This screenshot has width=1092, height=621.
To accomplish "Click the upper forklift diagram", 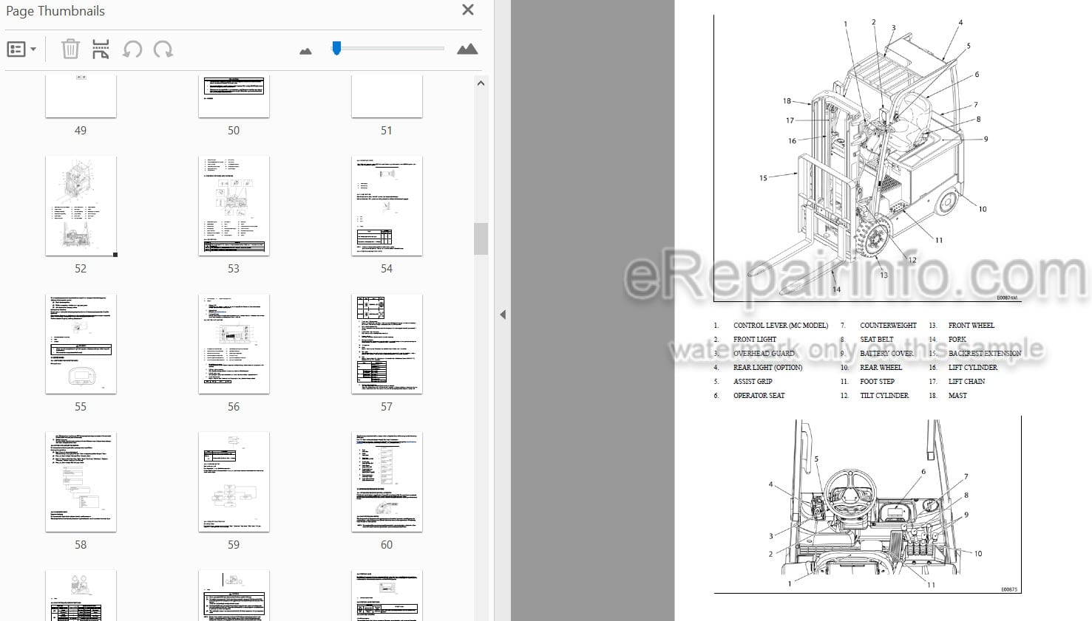I will click(x=868, y=158).
